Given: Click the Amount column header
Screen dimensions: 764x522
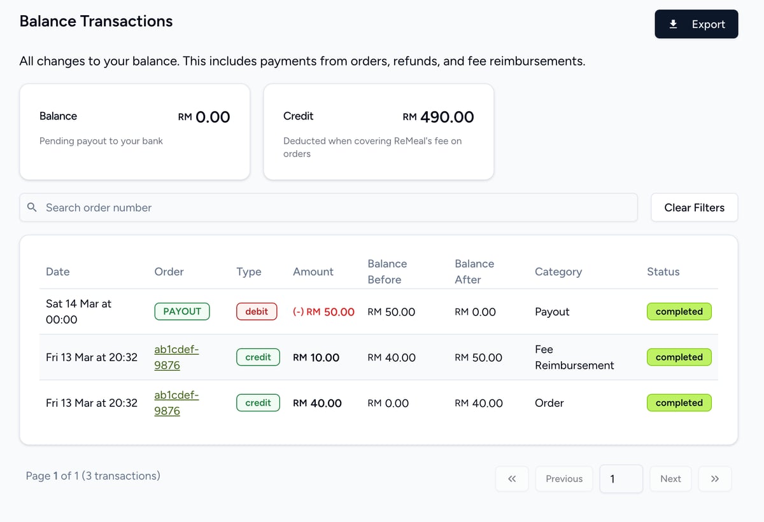Looking at the screenshot, I should tap(313, 271).
